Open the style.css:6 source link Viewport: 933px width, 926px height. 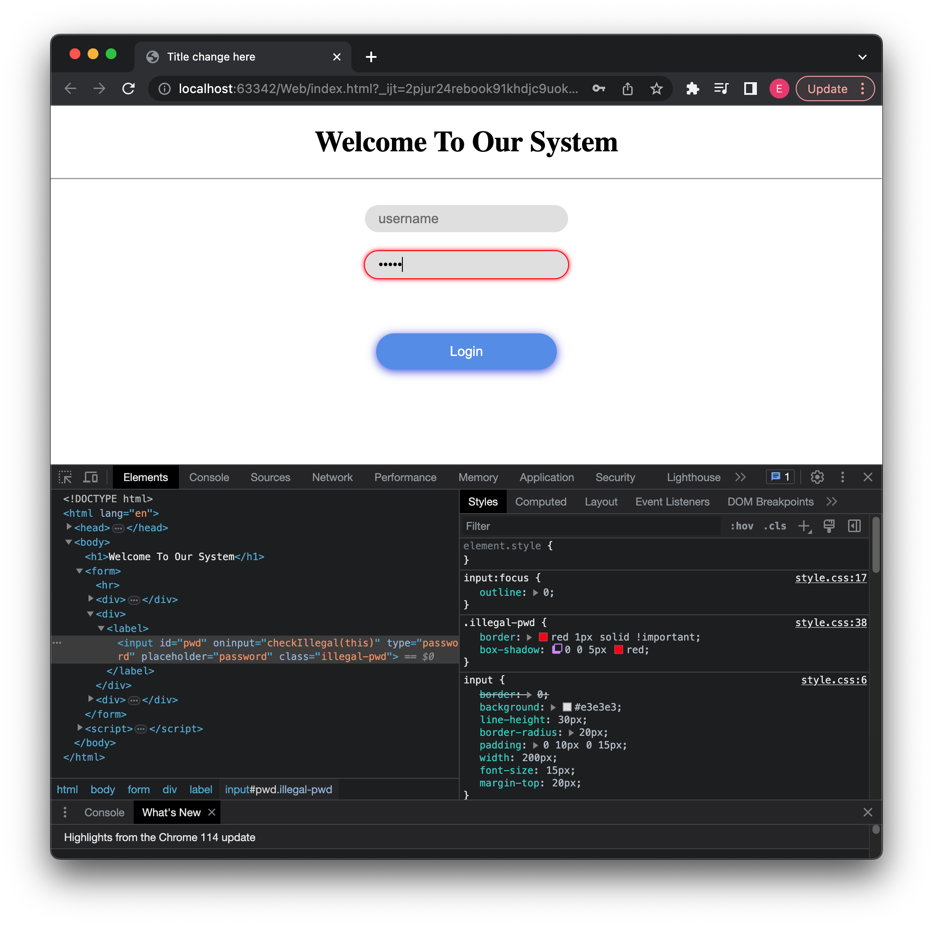[x=834, y=680]
